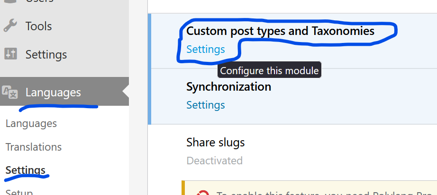
Task: Click the Custom post types and Taxonomies title
Action: pos(280,31)
